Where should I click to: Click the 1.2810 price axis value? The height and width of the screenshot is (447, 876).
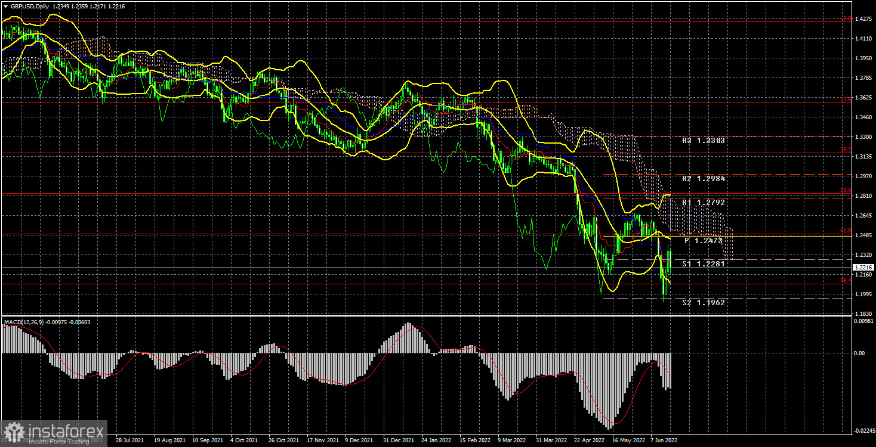tap(863, 196)
